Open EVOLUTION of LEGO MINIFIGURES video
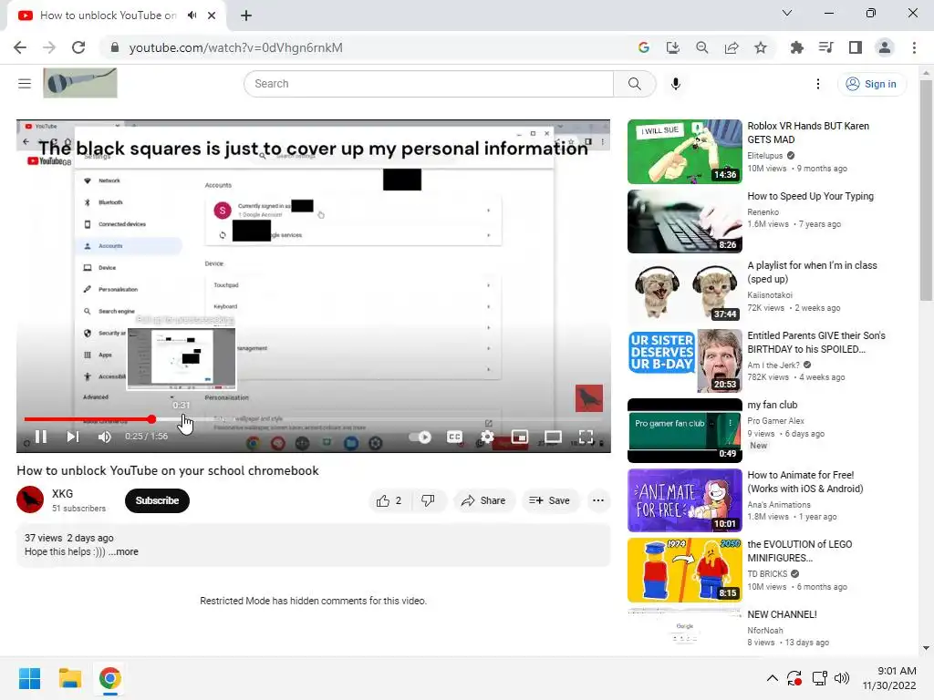Viewport: 934px width, 700px height. (x=799, y=551)
